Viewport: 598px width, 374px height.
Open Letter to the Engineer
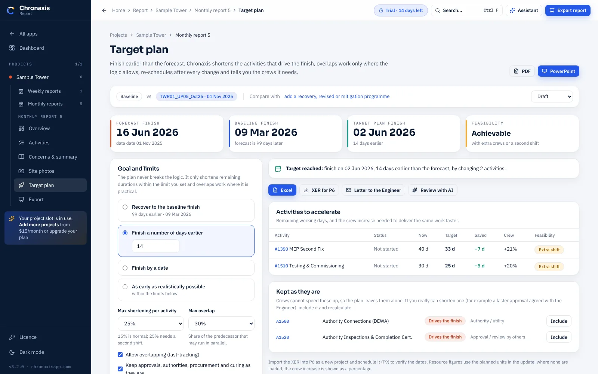pos(373,190)
